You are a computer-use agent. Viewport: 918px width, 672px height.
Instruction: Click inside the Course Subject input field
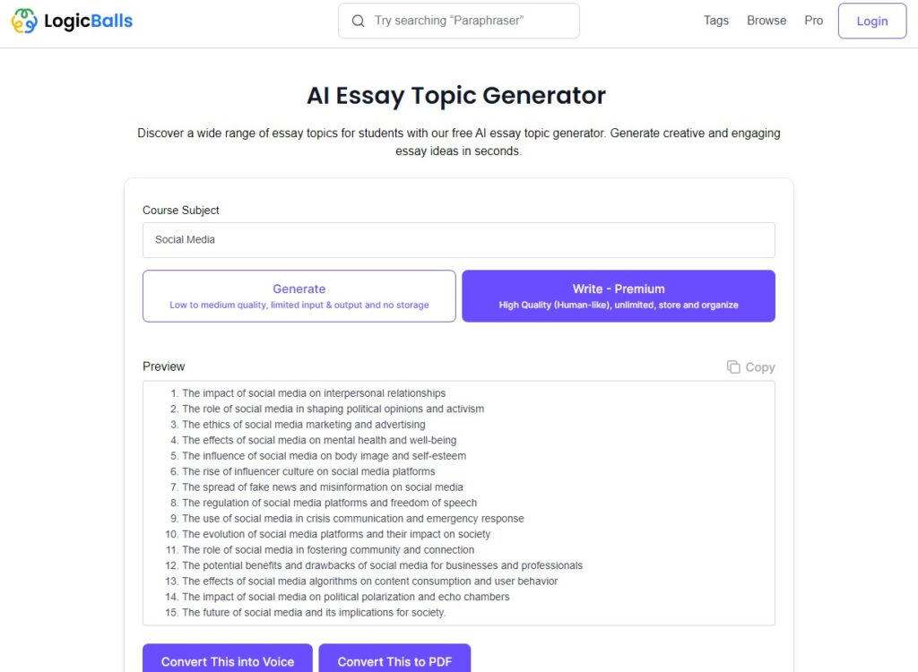459,239
